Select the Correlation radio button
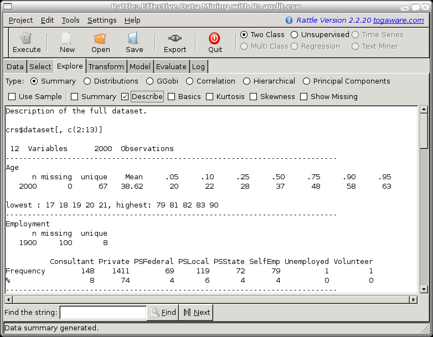 tap(189, 81)
